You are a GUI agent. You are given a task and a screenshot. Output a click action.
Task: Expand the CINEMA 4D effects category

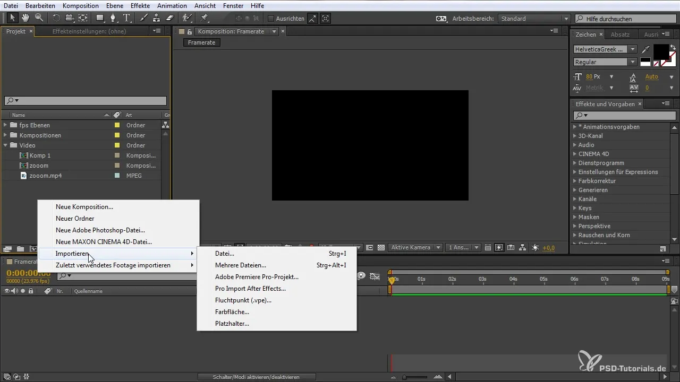pos(575,154)
